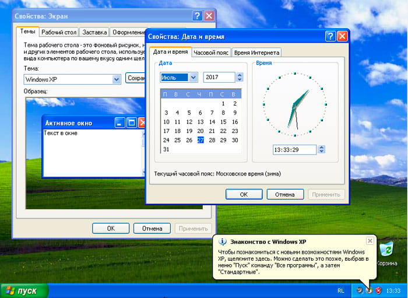Viewport: 408px width, 298px height.
Task: Click the analog clock face
Action: (x=295, y=104)
